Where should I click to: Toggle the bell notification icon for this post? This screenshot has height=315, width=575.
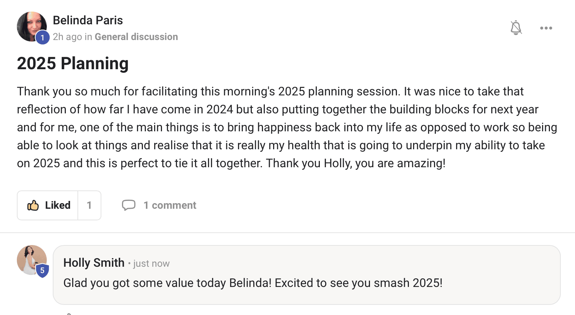[x=516, y=28]
